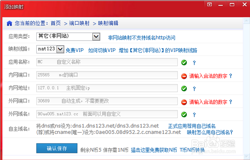Minimize the 添加映射 window

[221, 5]
